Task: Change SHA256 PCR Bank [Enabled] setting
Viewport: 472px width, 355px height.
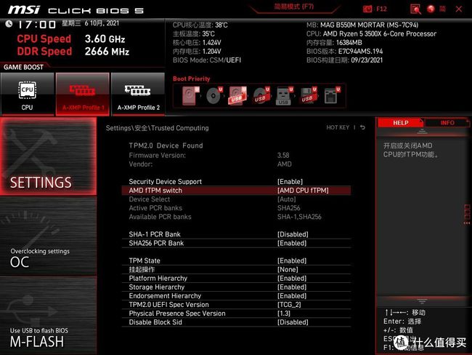Action: [x=236, y=243]
